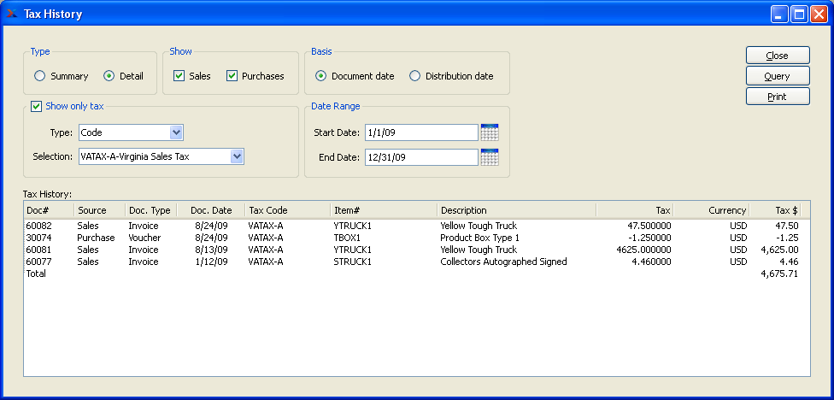834x400 pixels.
Task: Sort by the Doc. Date column header
Action: 210,210
